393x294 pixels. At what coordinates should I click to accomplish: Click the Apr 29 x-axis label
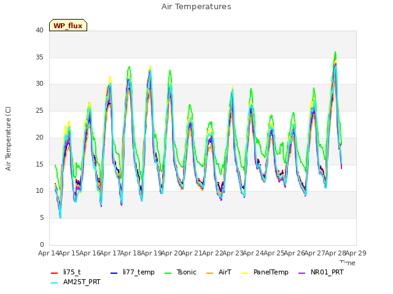click(356, 253)
